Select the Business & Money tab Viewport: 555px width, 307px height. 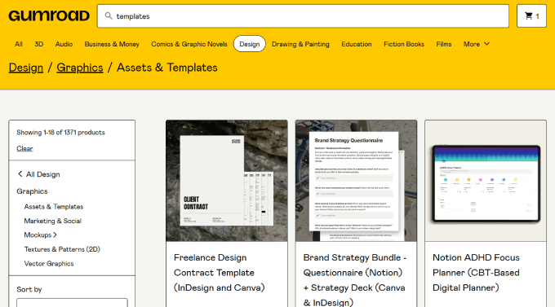point(112,44)
